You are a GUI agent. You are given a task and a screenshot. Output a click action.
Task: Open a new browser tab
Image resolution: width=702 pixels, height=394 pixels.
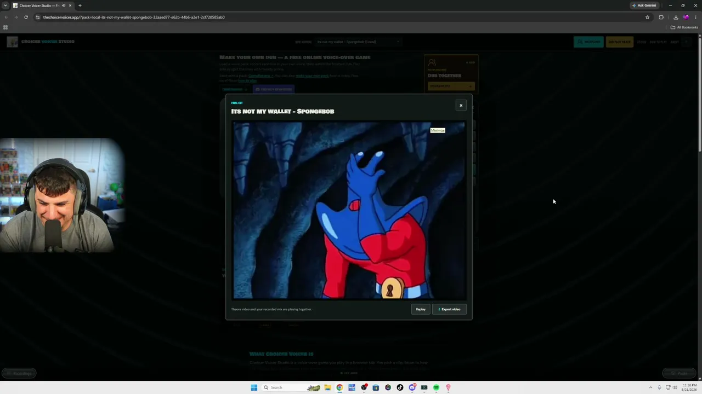click(x=80, y=5)
